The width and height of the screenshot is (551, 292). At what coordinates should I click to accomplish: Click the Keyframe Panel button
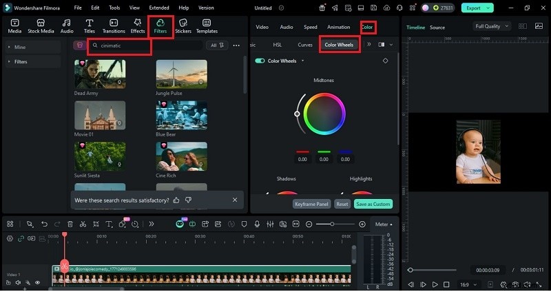311,204
